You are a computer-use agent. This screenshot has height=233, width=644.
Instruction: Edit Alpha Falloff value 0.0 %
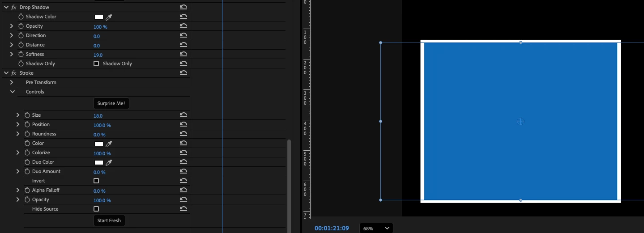coord(99,191)
